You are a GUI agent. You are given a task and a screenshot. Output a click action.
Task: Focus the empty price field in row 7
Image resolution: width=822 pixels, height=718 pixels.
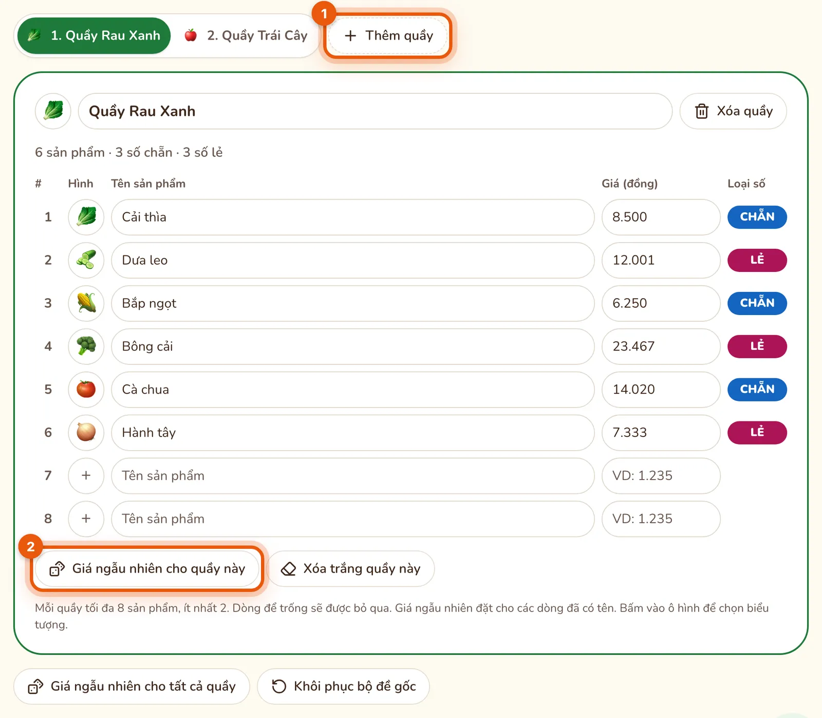[661, 476]
